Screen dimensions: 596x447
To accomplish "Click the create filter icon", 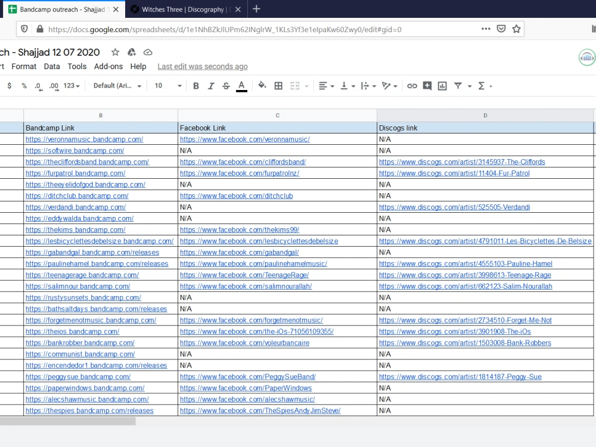I will point(458,86).
